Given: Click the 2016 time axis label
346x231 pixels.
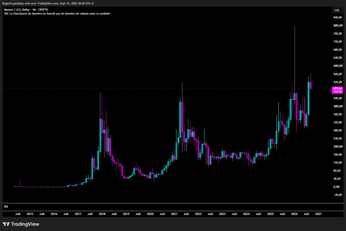Looking at the screenshot, I should coord(54,214).
